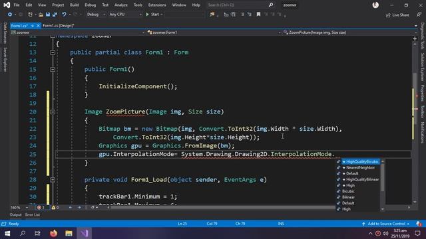The width and height of the screenshot is (426, 239).
Task: Click the Save file icon
Action: (x=48, y=15)
